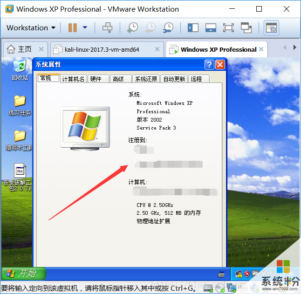
Task: Open the 远程 tab
Action: click(x=199, y=79)
